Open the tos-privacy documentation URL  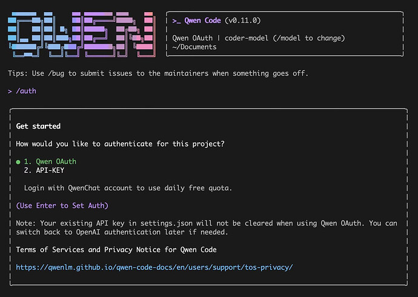(x=154, y=267)
